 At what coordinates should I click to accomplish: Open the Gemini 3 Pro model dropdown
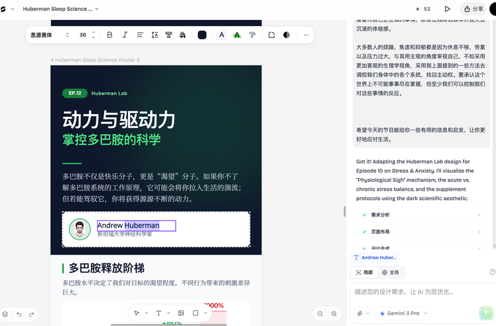click(x=403, y=314)
